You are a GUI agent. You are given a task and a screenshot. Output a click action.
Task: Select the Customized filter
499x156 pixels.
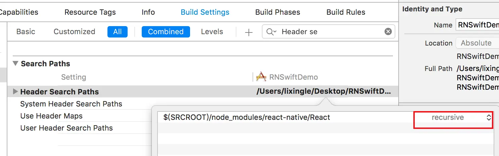74,31
